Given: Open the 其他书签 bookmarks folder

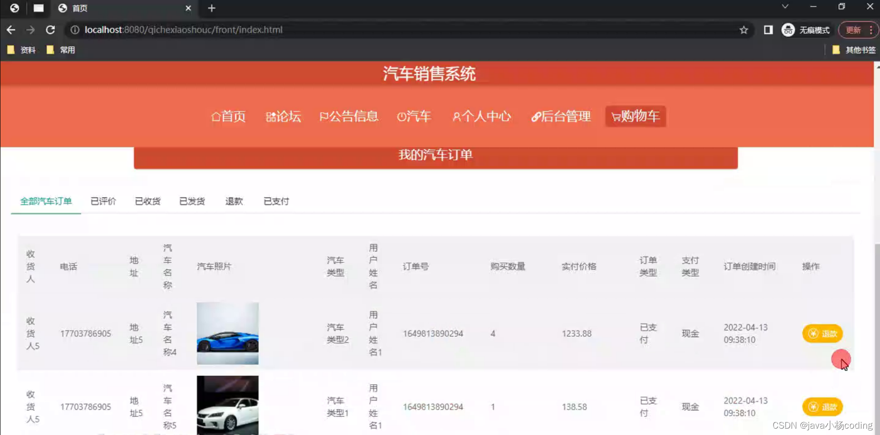Looking at the screenshot, I should point(854,50).
